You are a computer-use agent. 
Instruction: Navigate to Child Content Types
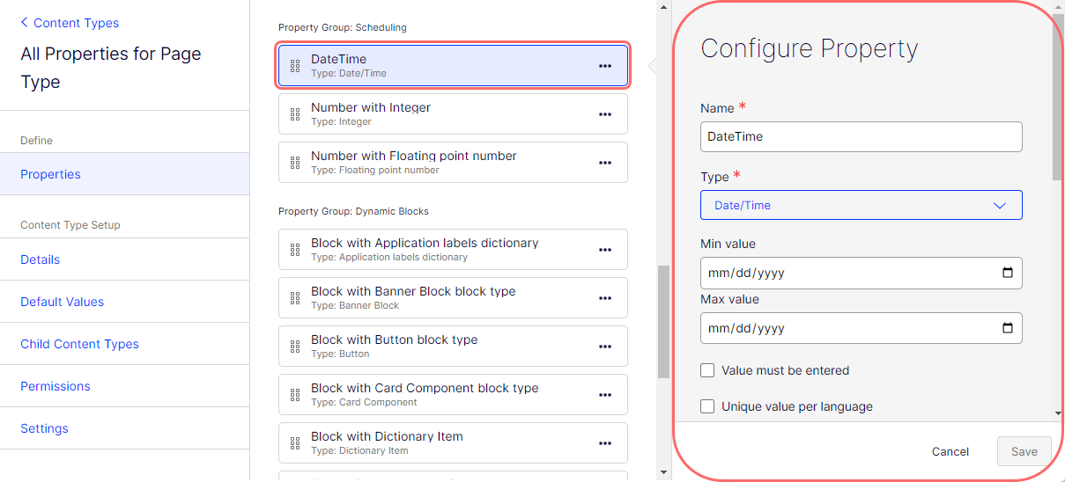[80, 344]
